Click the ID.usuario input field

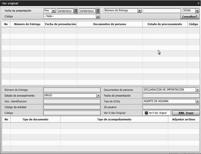coord(171,107)
